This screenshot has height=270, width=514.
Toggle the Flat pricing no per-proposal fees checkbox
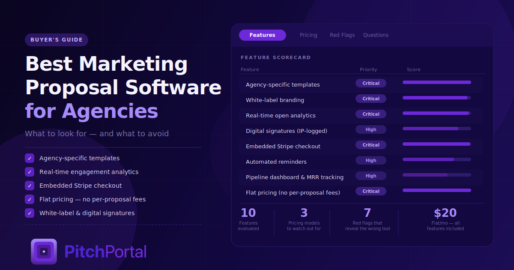point(30,199)
